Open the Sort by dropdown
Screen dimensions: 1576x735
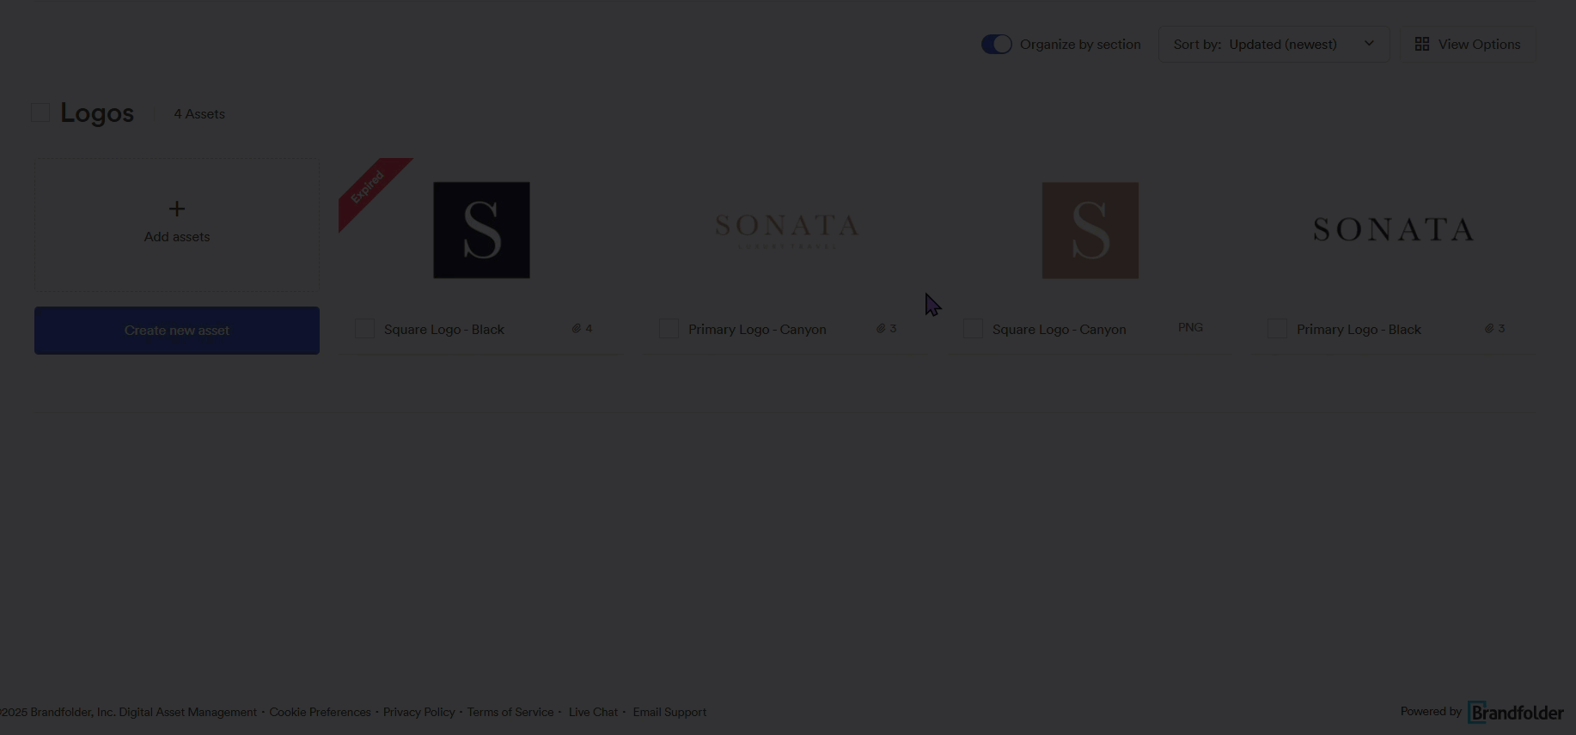(1274, 44)
